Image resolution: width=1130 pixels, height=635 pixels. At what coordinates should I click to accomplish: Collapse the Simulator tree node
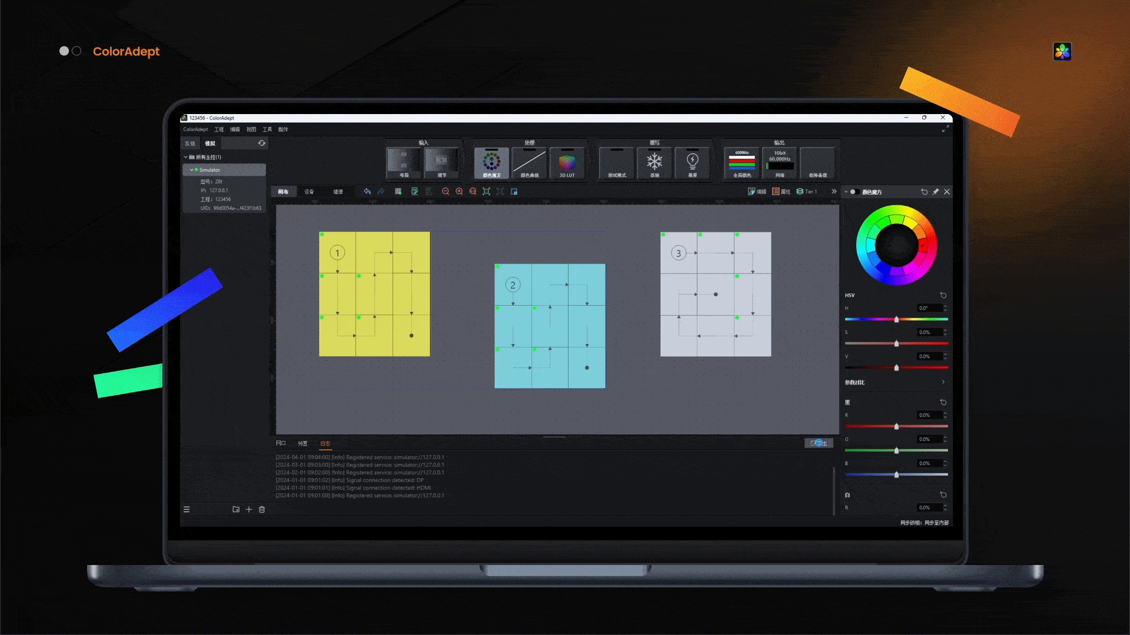point(191,170)
